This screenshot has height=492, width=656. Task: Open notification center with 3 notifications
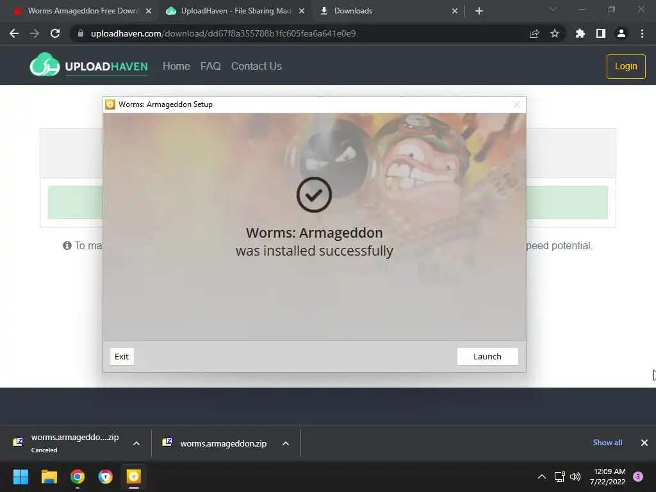[x=638, y=477]
